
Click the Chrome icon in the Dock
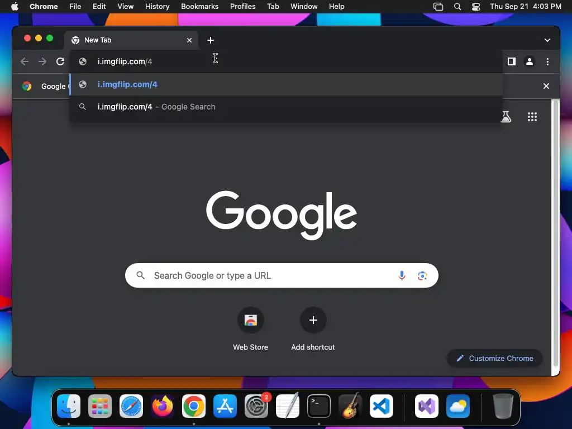[x=194, y=406]
